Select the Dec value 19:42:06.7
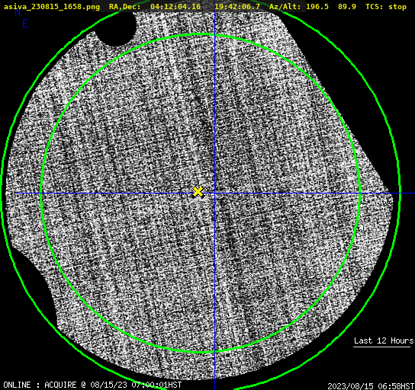 [237, 7]
